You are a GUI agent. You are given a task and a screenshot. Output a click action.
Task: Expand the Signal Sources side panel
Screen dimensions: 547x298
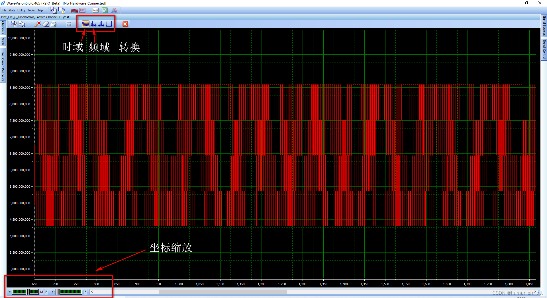(x=544, y=26)
